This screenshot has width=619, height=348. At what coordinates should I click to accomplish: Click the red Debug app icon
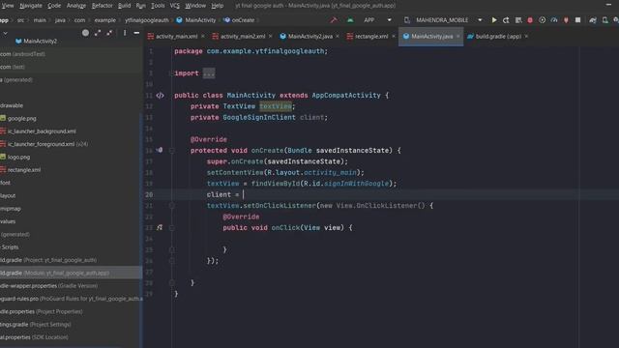530,19
